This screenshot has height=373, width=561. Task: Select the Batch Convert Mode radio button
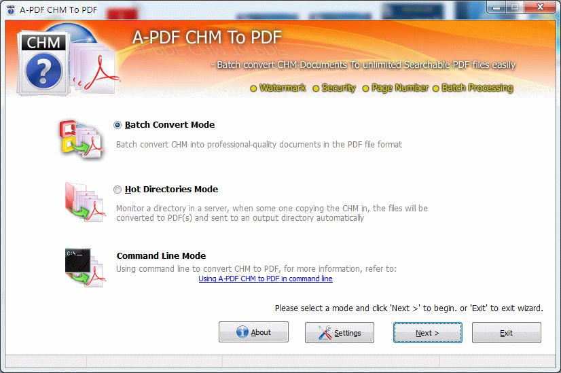tap(118, 125)
